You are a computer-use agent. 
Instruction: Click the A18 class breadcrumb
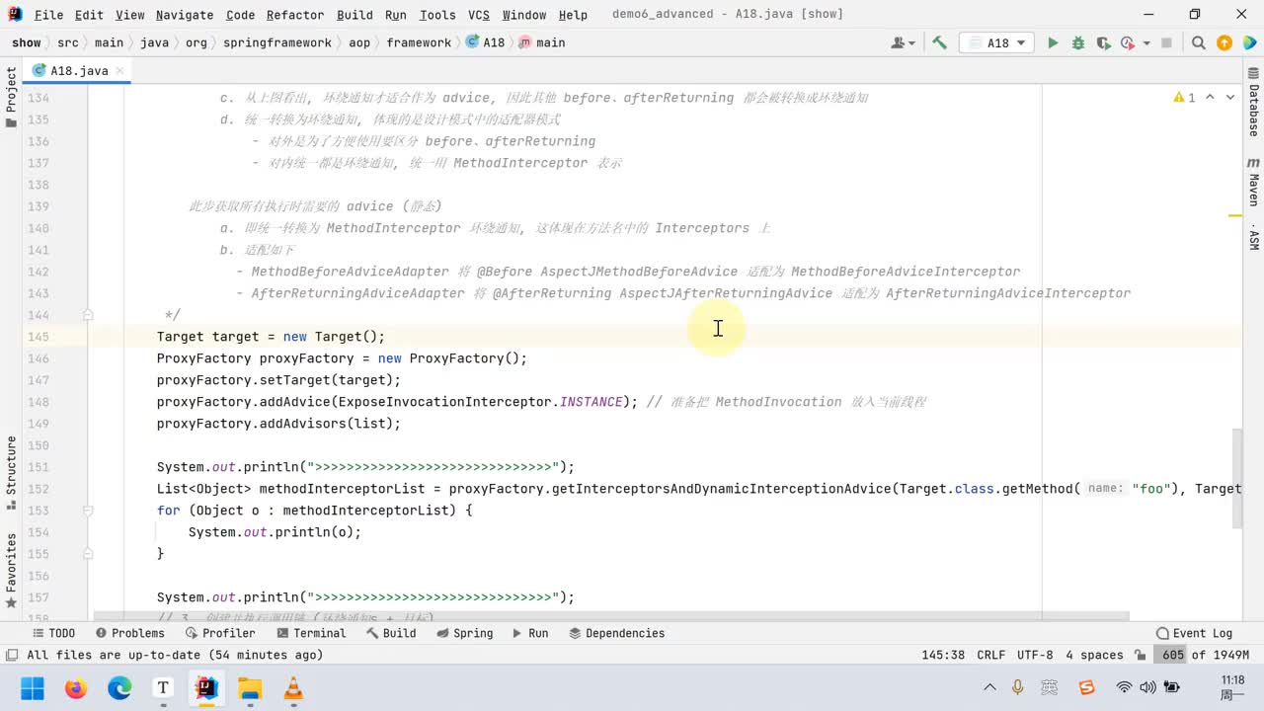tap(486, 42)
